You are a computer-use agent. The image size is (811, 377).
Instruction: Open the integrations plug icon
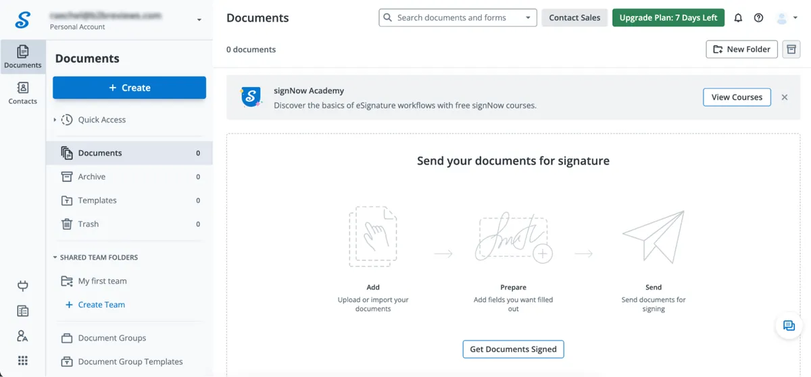point(22,286)
